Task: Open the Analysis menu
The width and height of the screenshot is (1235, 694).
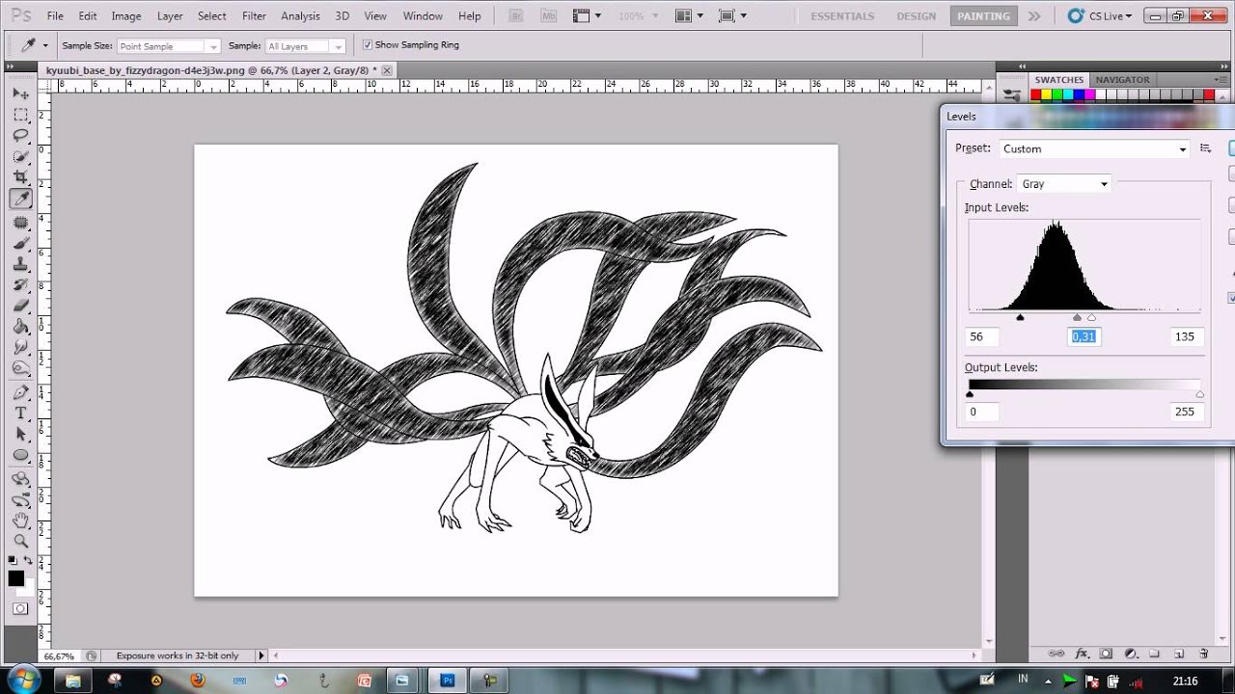Action: [x=300, y=15]
